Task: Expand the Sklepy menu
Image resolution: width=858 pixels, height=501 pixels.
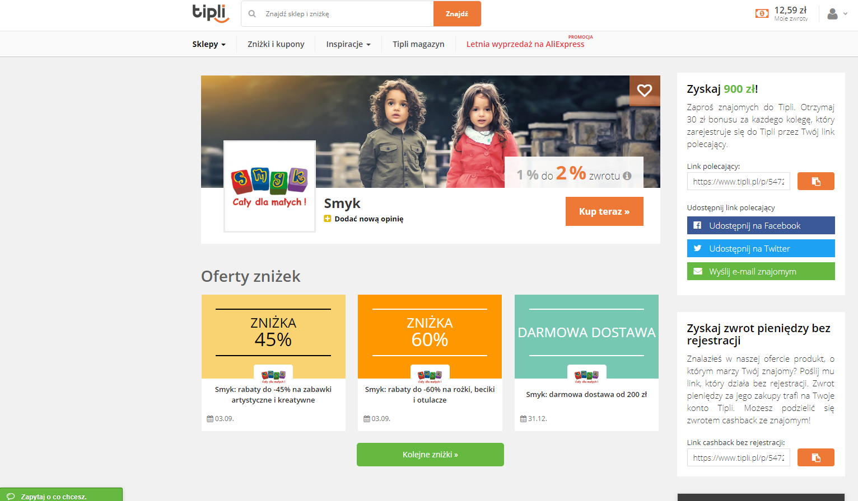Action: (209, 44)
